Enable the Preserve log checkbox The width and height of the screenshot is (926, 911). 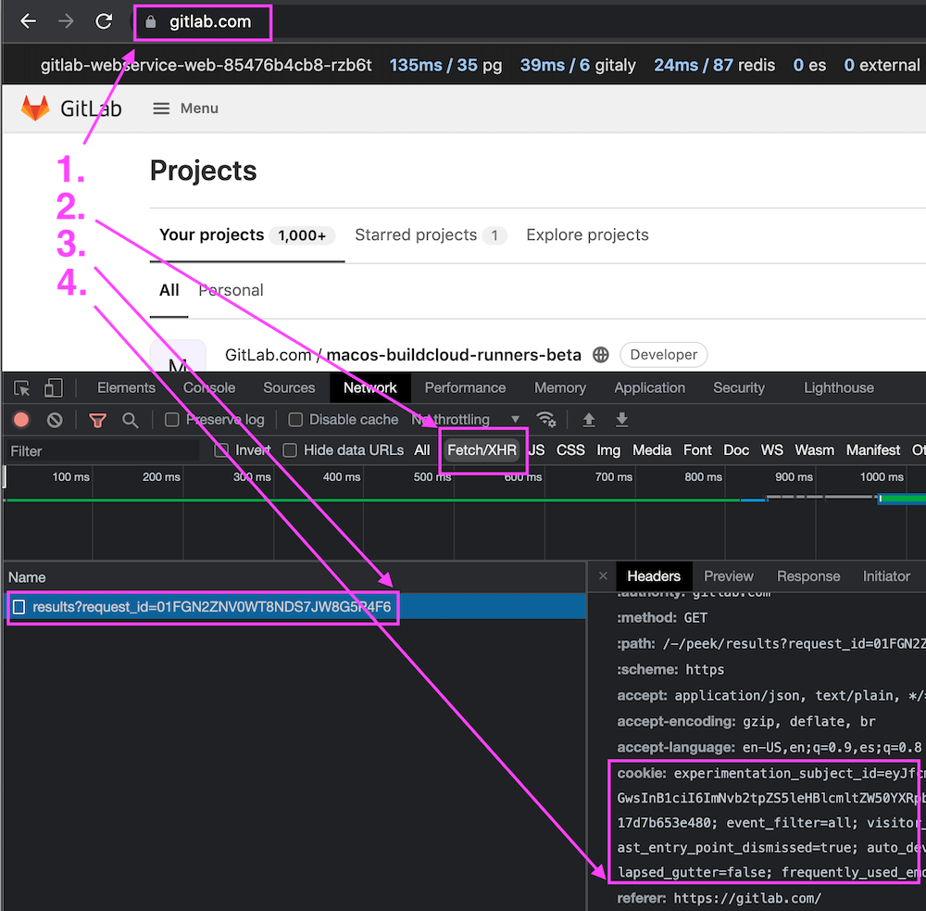tap(171, 419)
